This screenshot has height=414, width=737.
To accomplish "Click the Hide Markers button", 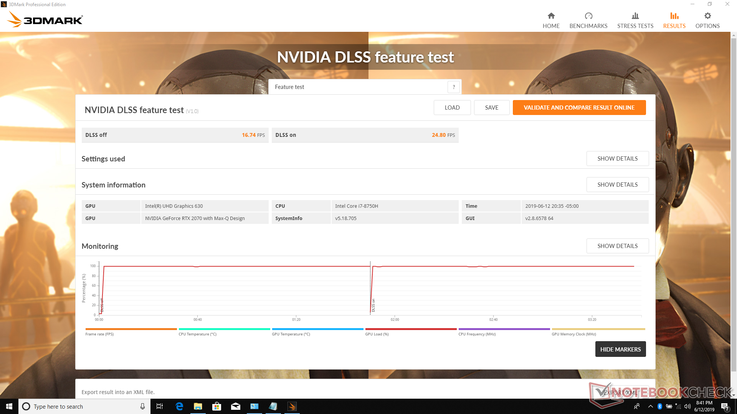I will pos(620,349).
